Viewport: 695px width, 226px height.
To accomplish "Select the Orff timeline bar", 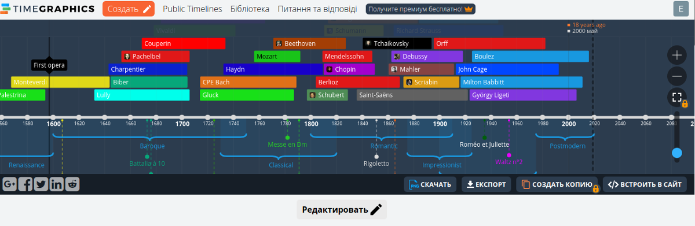I will click(489, 43).
